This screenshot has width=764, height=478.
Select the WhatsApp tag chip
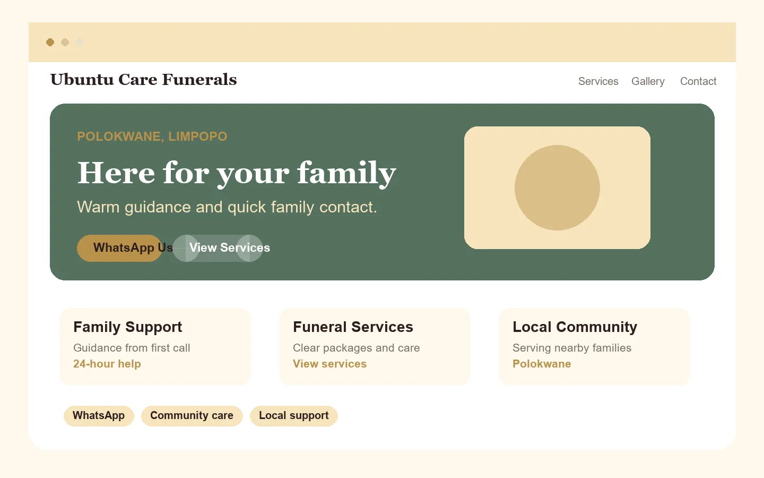coord(99,416)
